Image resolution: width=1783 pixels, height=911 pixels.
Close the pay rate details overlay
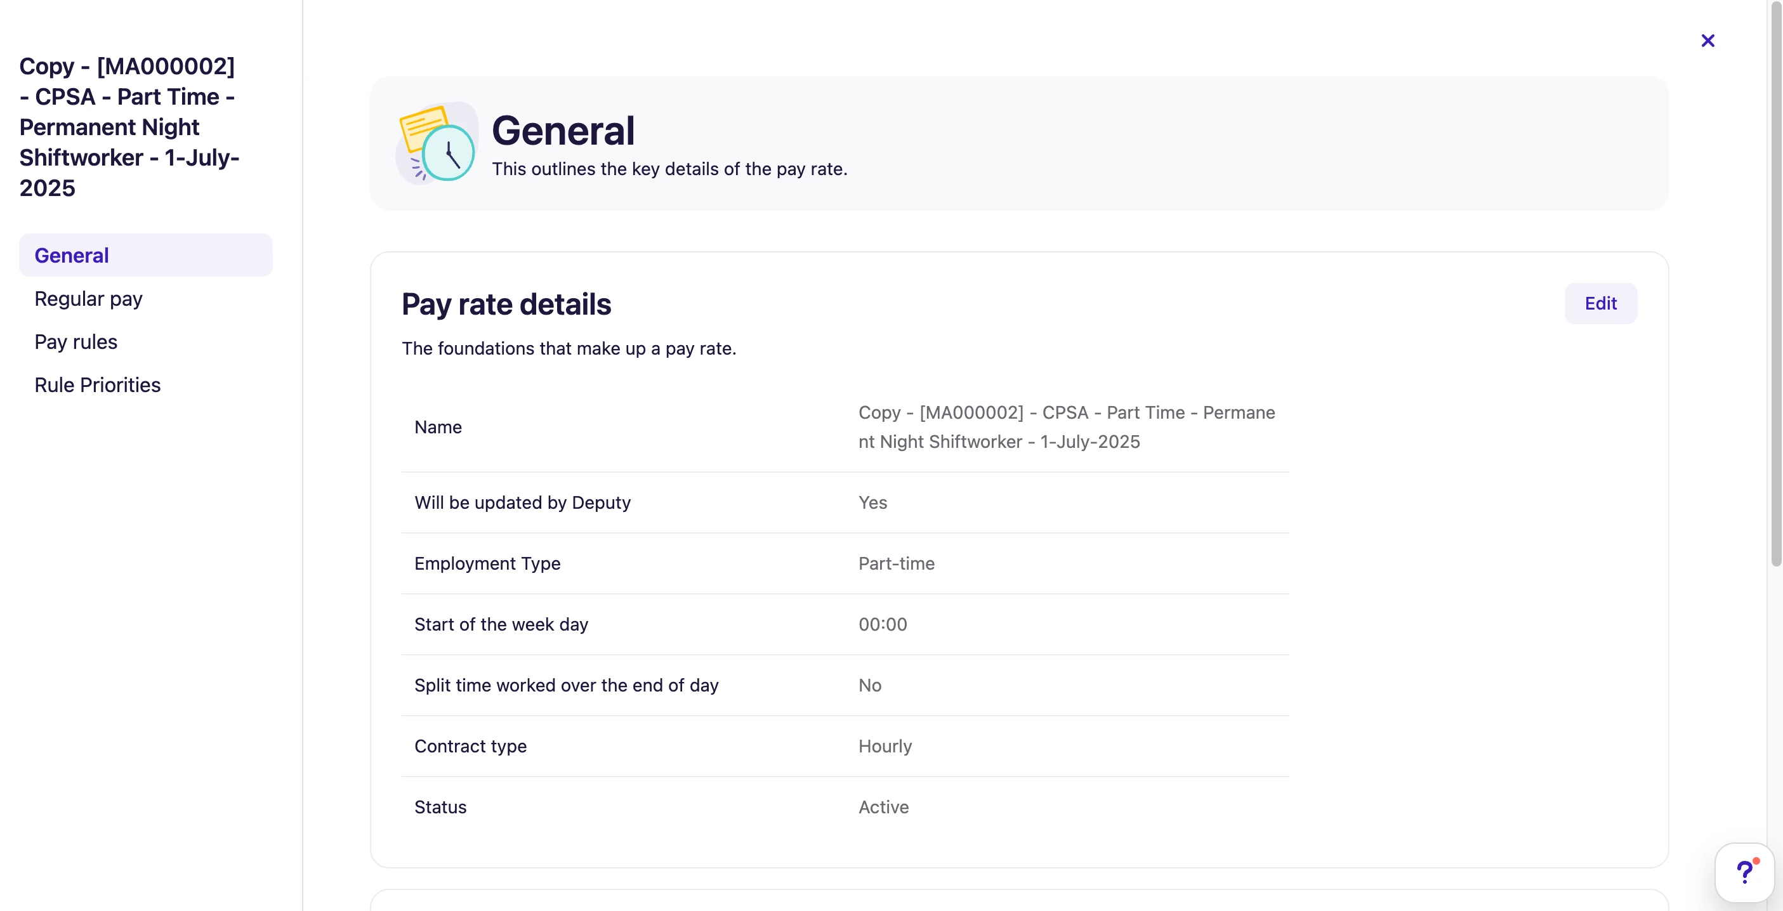pos(1708,40)
